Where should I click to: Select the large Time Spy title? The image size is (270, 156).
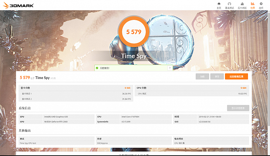click(133, 56)
